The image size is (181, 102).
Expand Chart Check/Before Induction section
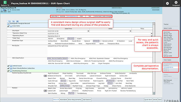11,68
